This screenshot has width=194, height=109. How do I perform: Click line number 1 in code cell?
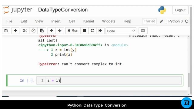point(42,81)
